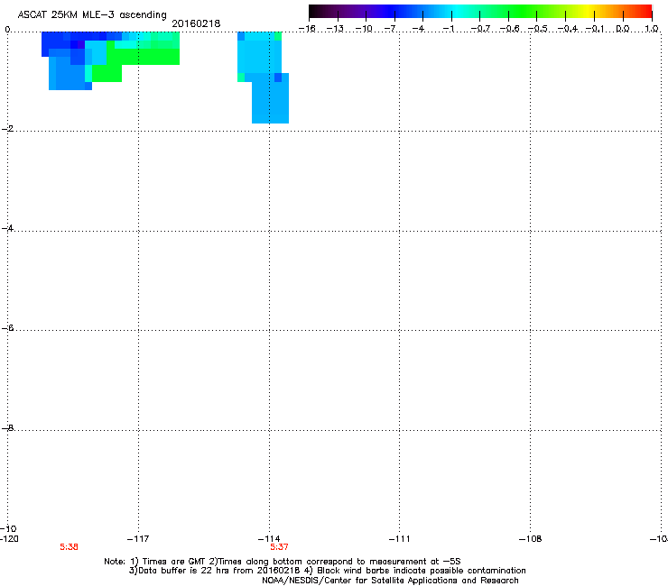Viewport: 668px width, 586px height.
Task: Click the -120 longitude axis label
Action: [x=9, y=539]
